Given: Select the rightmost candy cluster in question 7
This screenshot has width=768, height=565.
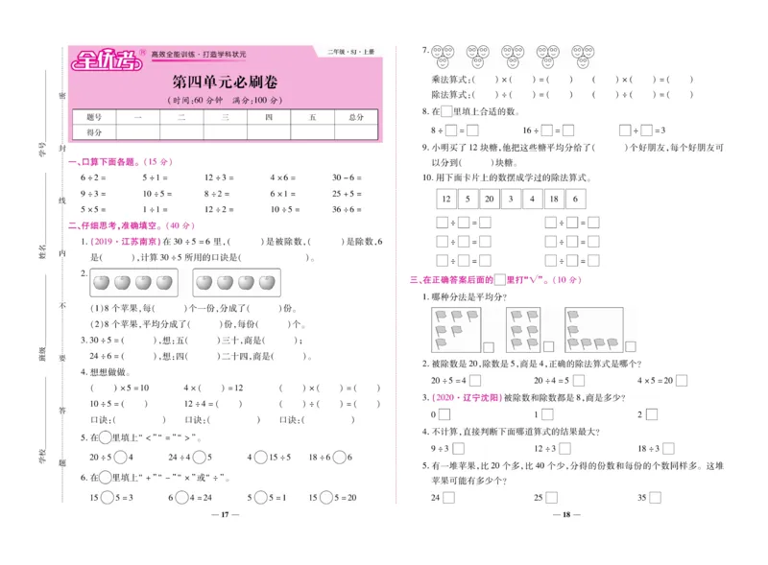Looking at the screenshot, I should pos(582,56).
